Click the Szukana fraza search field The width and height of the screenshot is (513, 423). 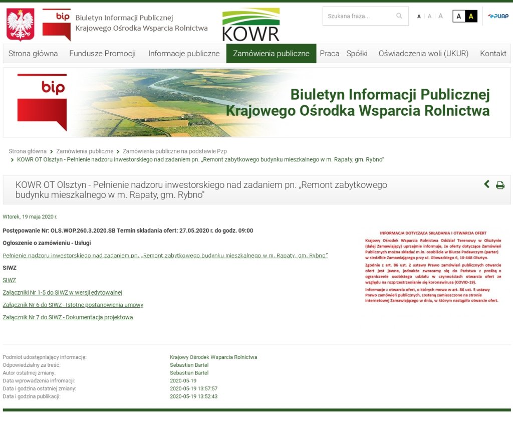(358, 16)
